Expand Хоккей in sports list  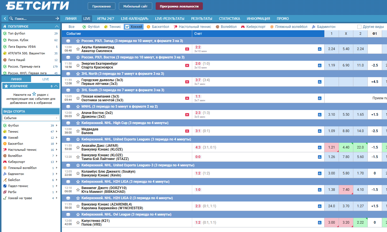pos(57,138)
